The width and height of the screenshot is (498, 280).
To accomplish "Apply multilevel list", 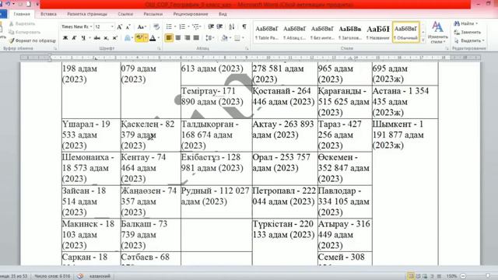I will (195, 26).
